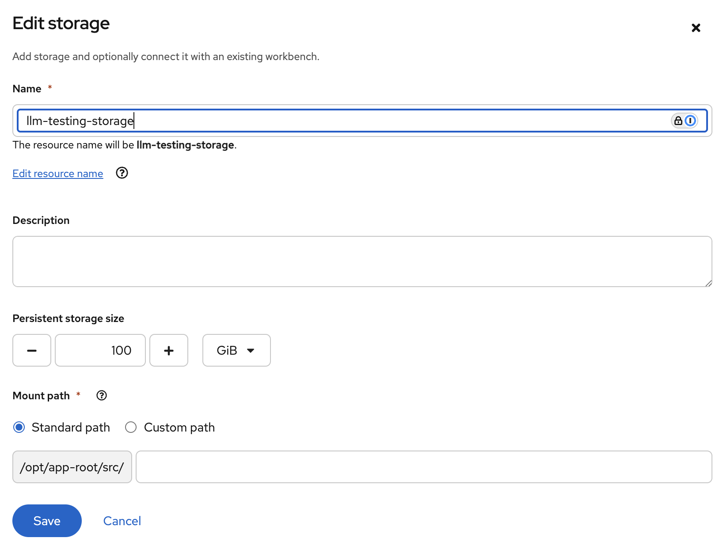Open help icon next to Edit resource name
723x553 pixels.
(122, 173)
